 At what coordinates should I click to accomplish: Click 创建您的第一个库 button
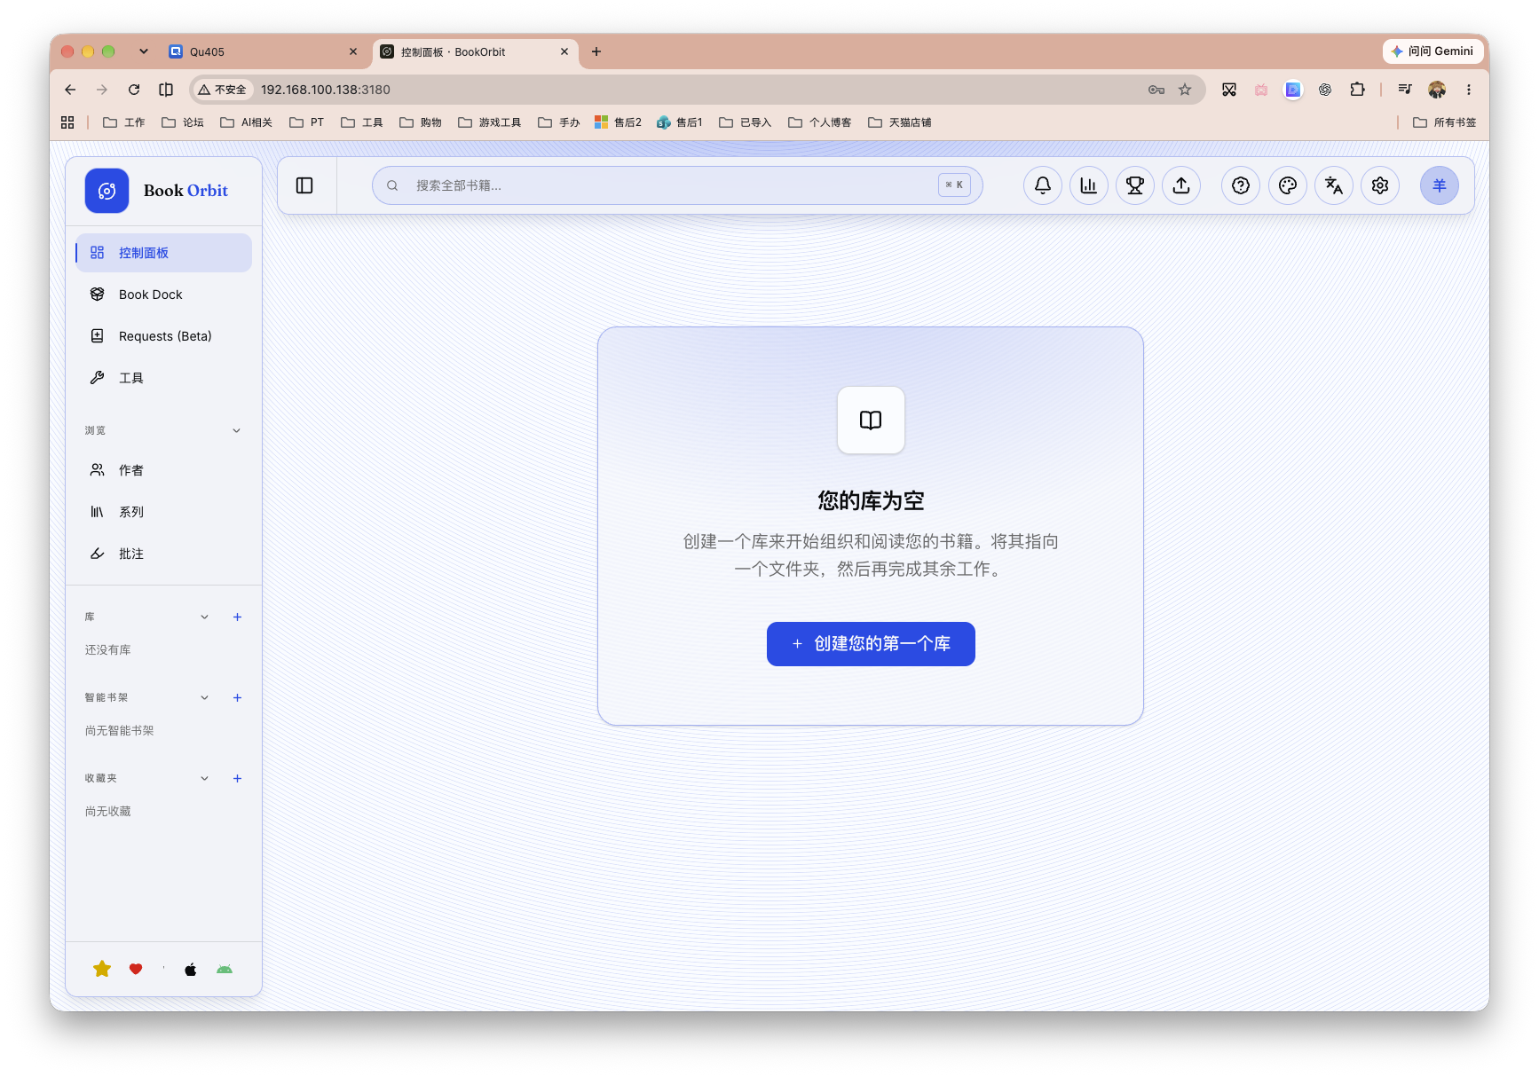[871, 644]
